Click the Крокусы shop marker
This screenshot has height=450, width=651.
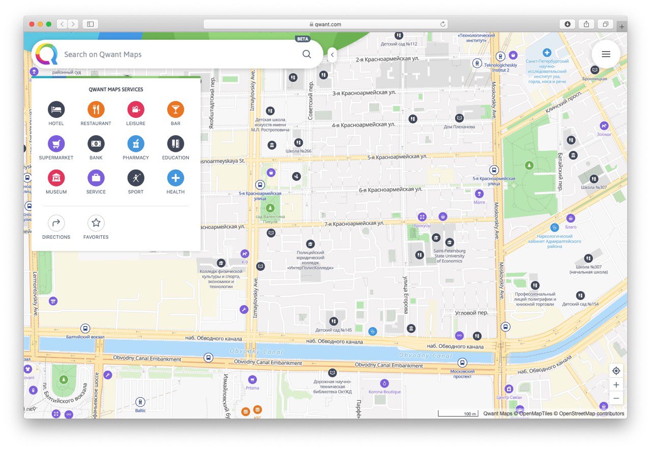422,217
